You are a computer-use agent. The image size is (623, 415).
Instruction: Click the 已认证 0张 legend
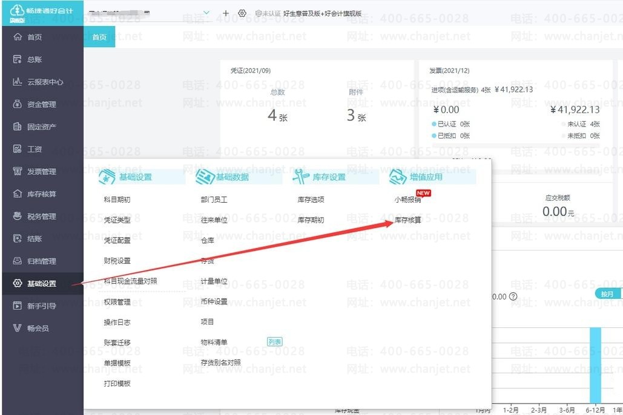click(x=451, y=124)
